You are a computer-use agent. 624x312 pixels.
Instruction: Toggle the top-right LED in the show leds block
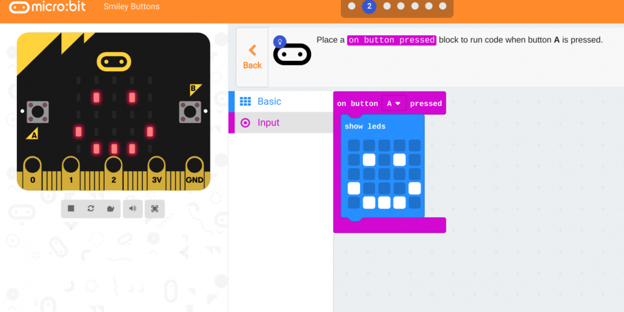click(x=414, y=146)
